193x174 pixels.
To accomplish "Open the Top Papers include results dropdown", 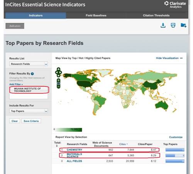I will click(29, 111).
